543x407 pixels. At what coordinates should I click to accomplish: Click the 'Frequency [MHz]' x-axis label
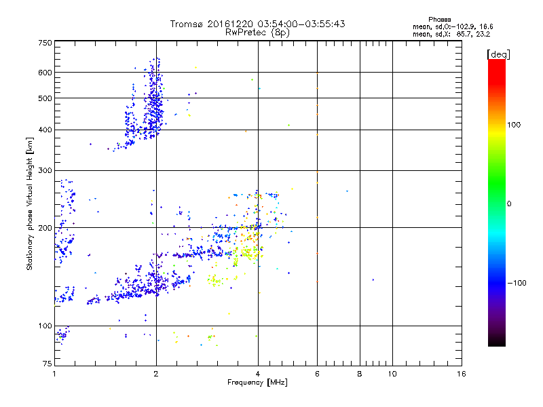(257, 383)
